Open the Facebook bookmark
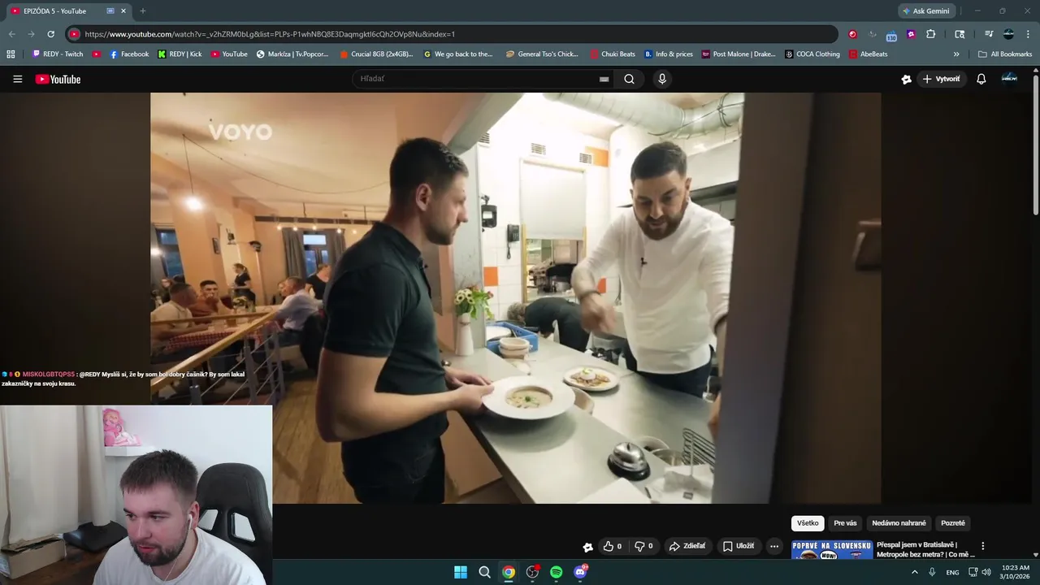The width and height of the screenshot is (1040, 585). [128, 54]
